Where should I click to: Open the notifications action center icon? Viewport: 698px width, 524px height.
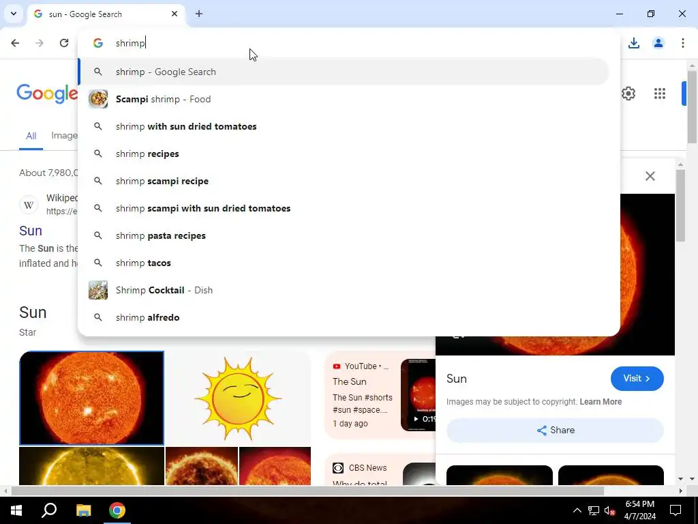[x=676, y=510]
